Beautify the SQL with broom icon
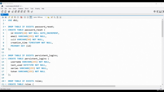Viewport: 164px width, 92px height. [52, 17]
